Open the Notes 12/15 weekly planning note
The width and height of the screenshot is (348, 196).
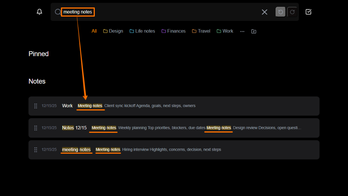(153, 128)
